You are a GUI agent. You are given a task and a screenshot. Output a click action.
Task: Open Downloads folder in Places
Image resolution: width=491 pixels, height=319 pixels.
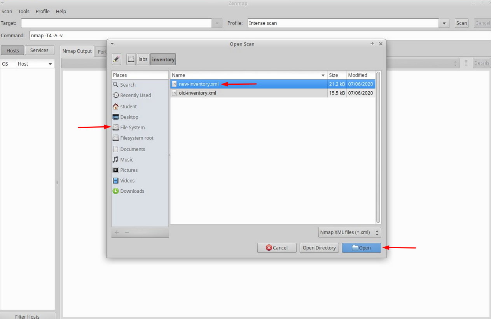(132, 191)
